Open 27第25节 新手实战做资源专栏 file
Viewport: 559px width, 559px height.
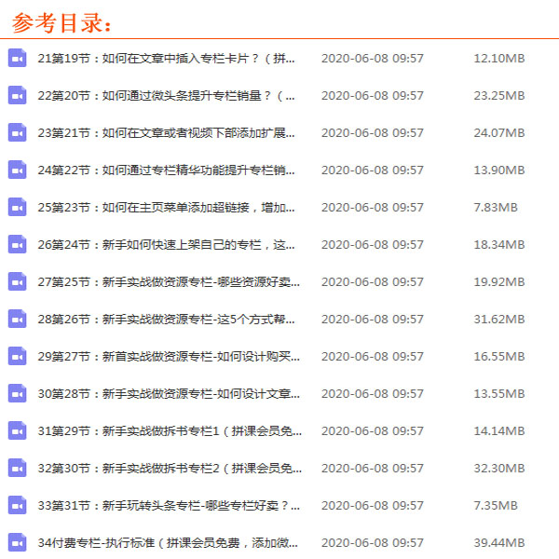pos(168,281)
